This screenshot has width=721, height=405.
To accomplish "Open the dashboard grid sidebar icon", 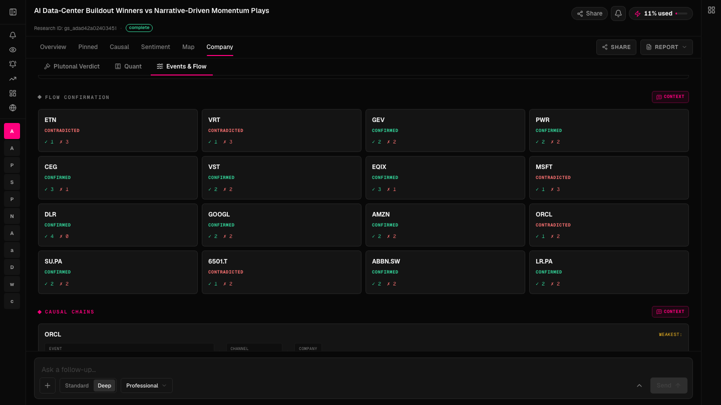I will coord(13,93).
